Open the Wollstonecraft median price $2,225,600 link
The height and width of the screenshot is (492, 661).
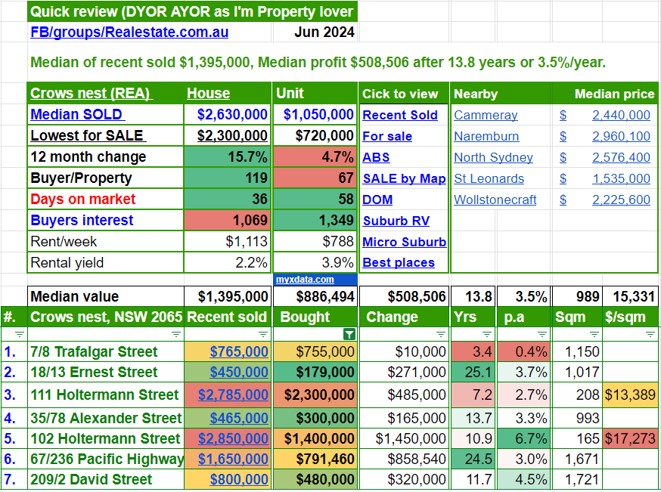[x=620, y=200]
